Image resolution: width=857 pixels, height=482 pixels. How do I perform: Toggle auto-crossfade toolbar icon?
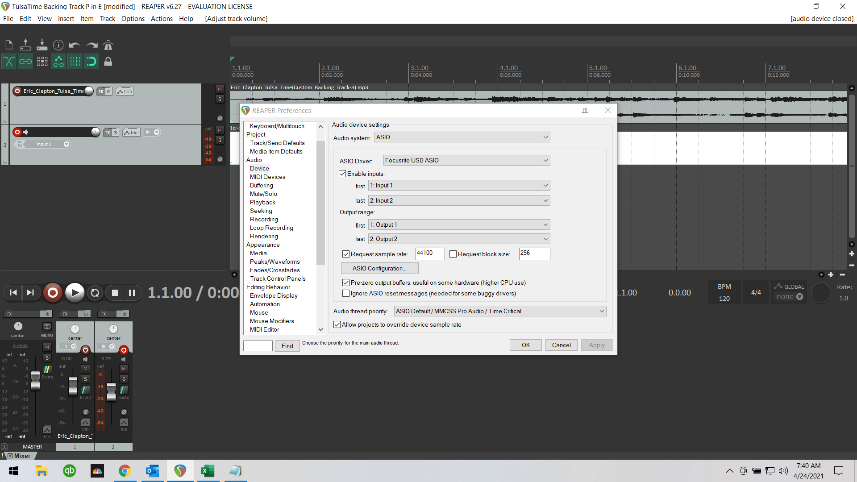tap(9, 62)
